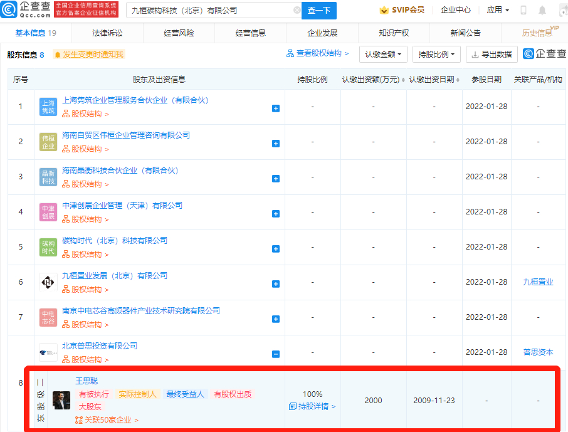Click the 晶衡科技 shareholder logo
The height and width of the screenshot is (432, 568).
(x=48, y=177)
